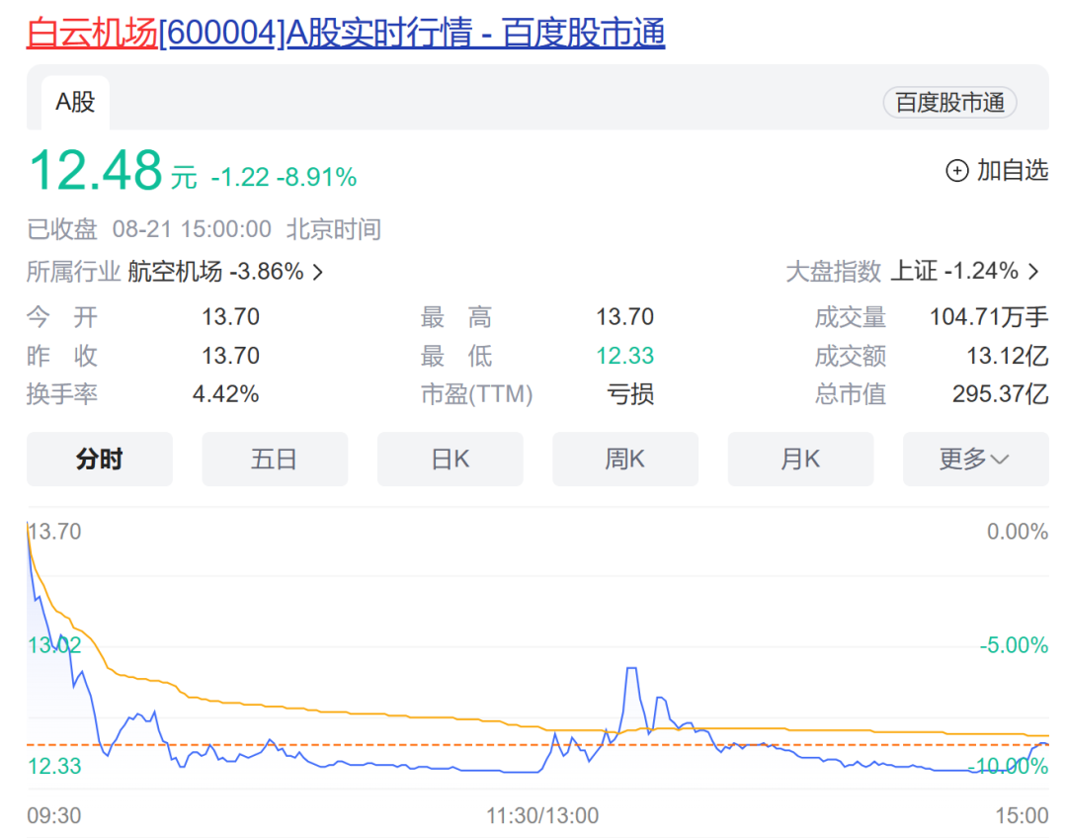This screenshot has width=1067, height=838.
Task: Click the 今开 value 13.70
Action: (x=230, y=316)
